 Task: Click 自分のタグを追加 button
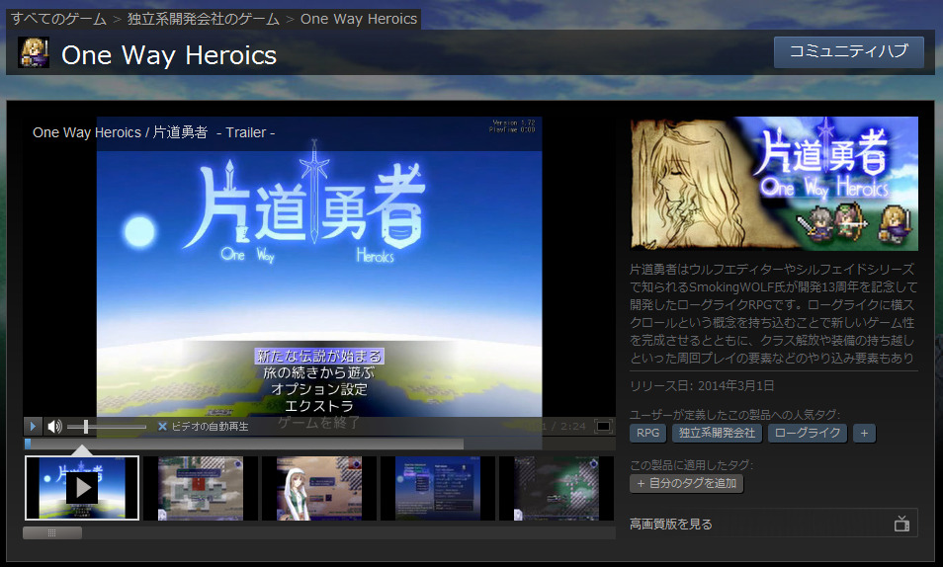[x=687, y=483]
